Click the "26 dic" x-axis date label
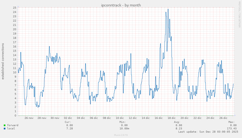242x138 pixels. coord(223,118)
